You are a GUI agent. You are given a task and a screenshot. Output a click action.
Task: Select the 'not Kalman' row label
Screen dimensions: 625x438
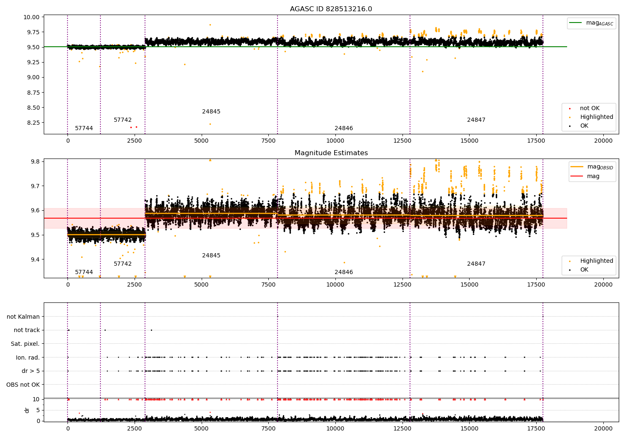coord(23,317)
